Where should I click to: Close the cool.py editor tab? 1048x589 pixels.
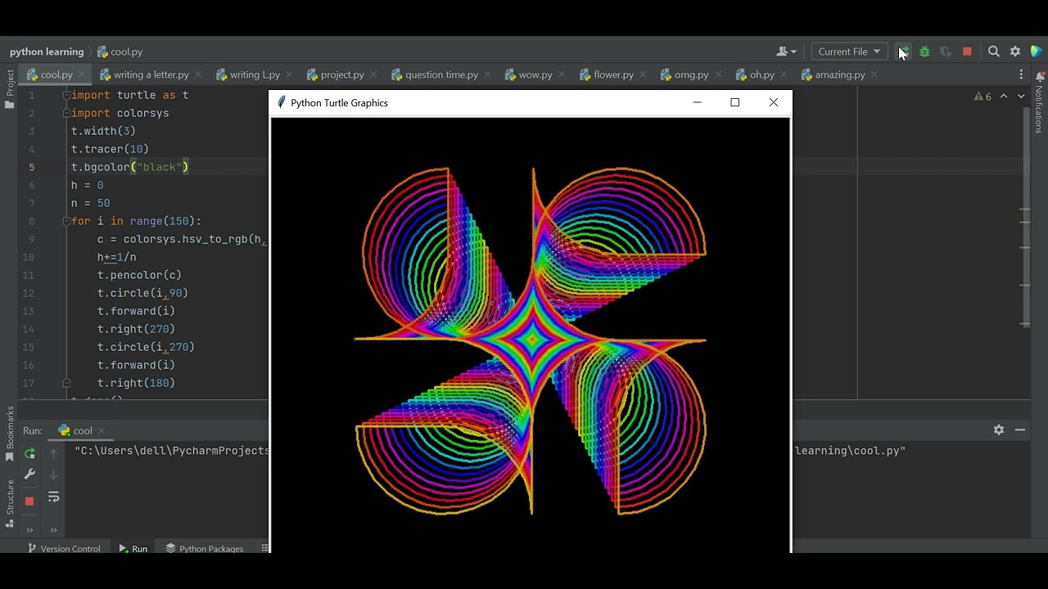82,74
